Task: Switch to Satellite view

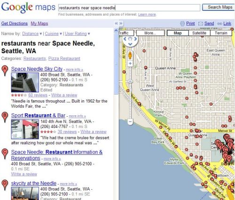Action: coord(199,33)
